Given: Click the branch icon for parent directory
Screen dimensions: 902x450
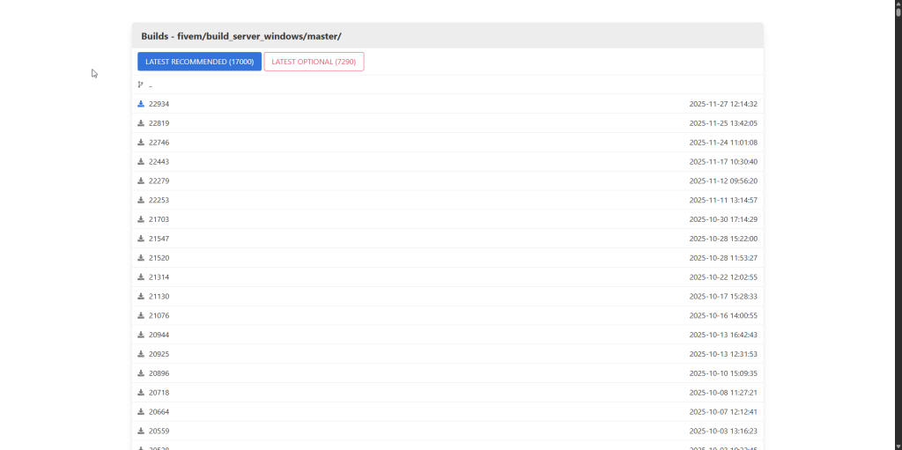Looking at the screenshot, I should pos(141,85).
